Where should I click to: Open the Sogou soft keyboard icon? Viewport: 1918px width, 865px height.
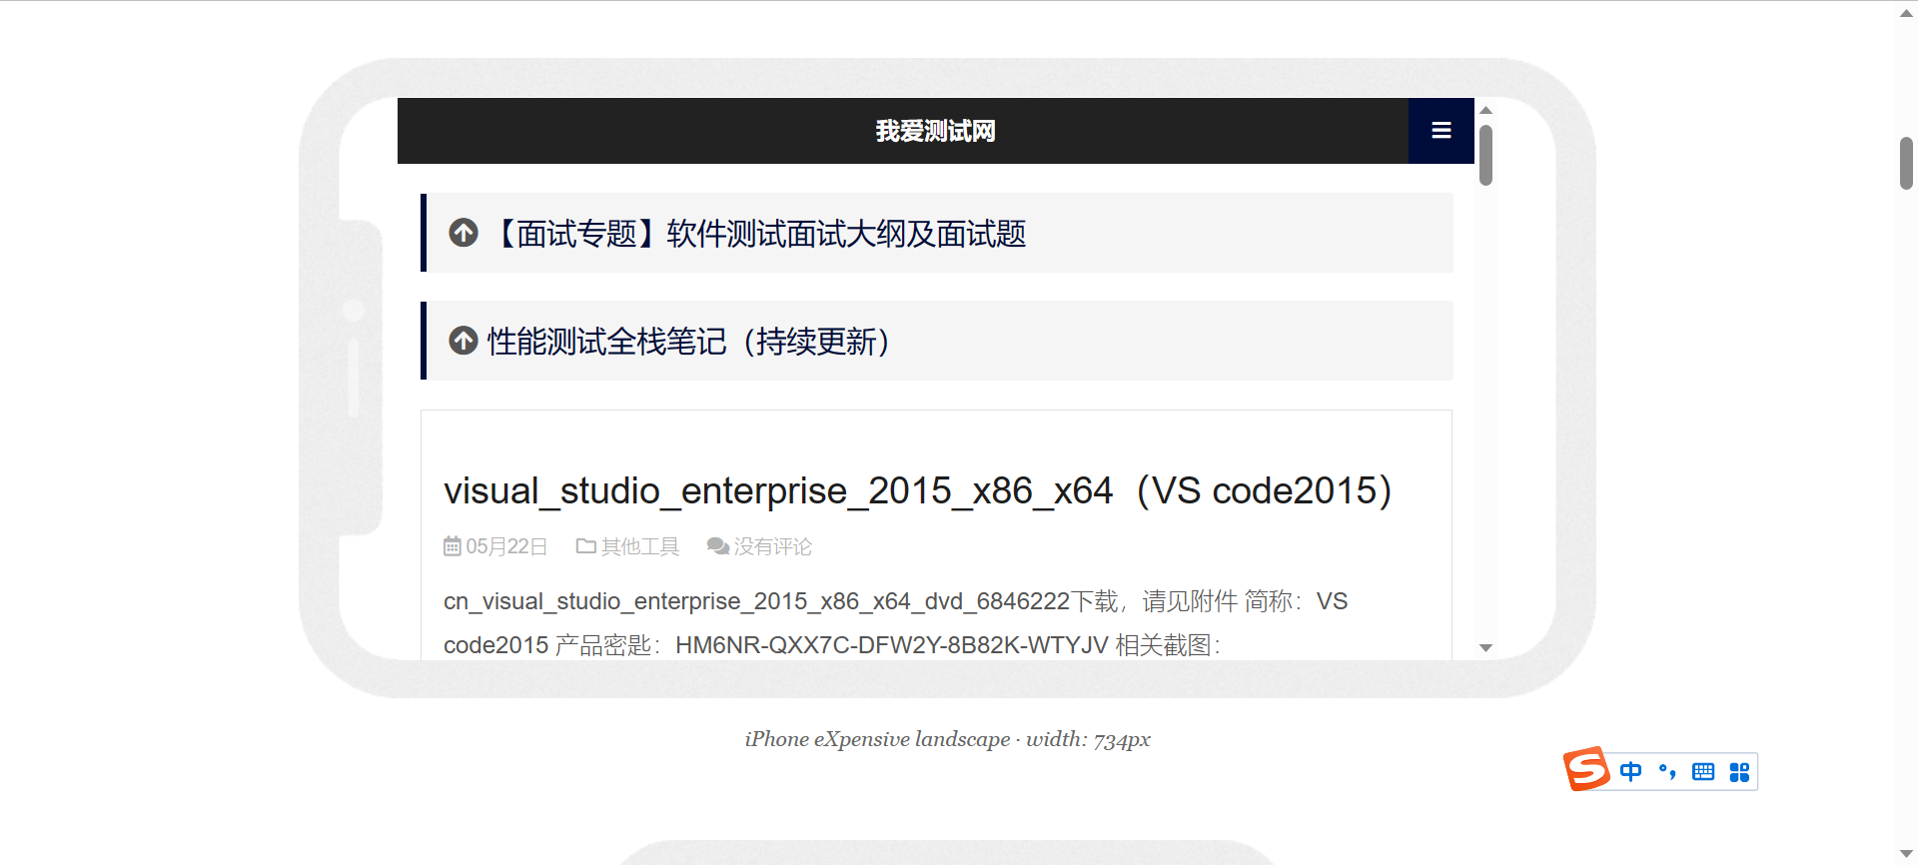[x=1703, y=771]
